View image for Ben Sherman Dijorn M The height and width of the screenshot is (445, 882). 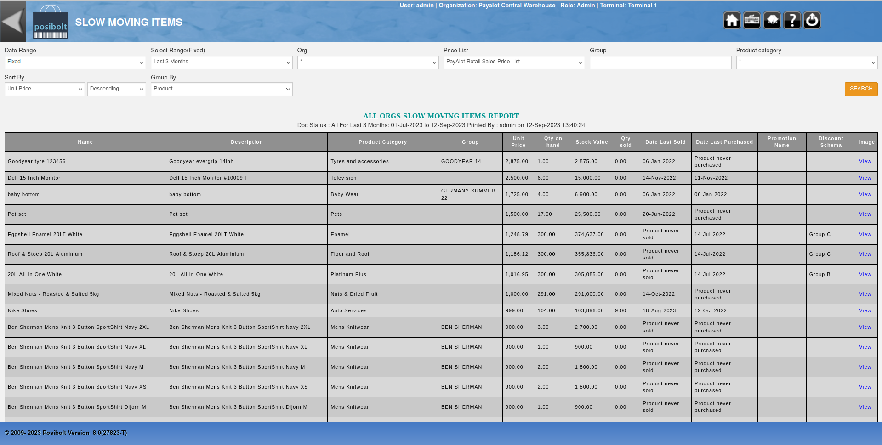[865, 407]
